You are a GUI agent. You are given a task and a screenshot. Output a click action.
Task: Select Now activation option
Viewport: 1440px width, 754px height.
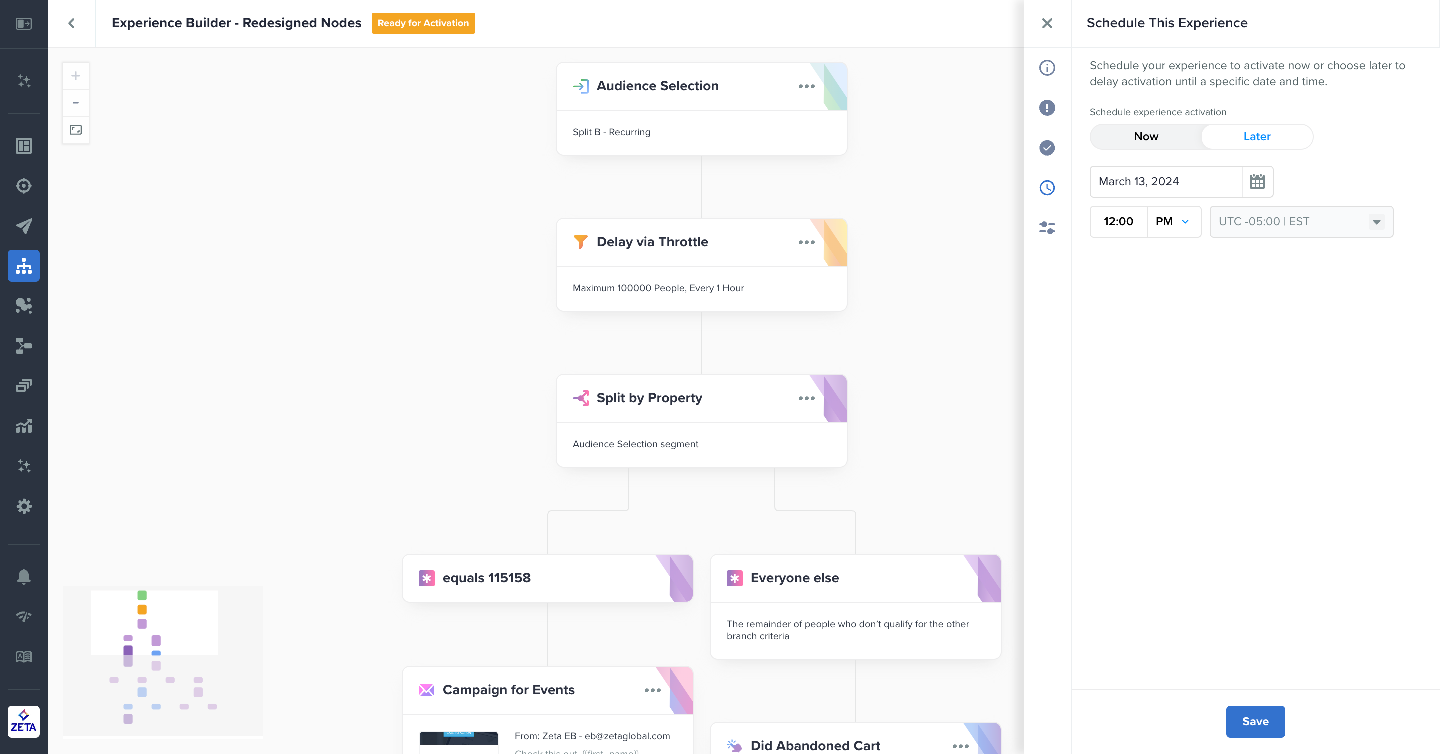1146,137
